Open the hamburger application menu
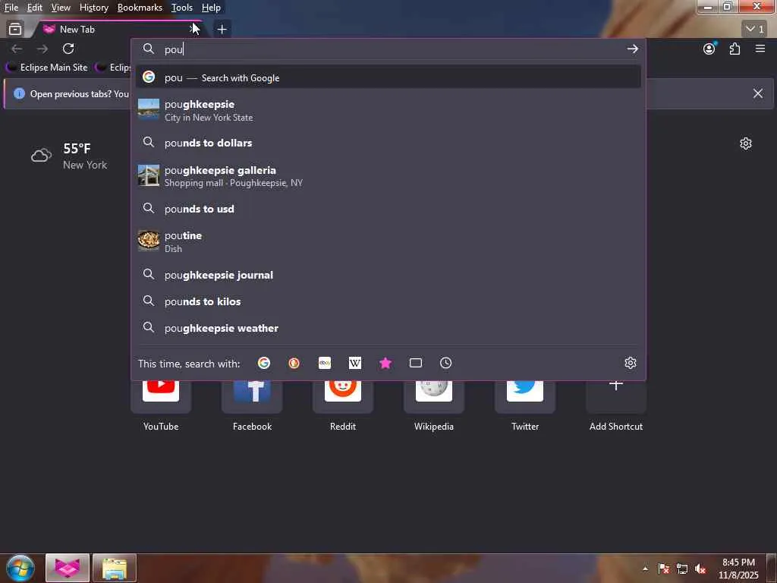The height and width of the screenshot is (583, 777). [x=760, y=49]
